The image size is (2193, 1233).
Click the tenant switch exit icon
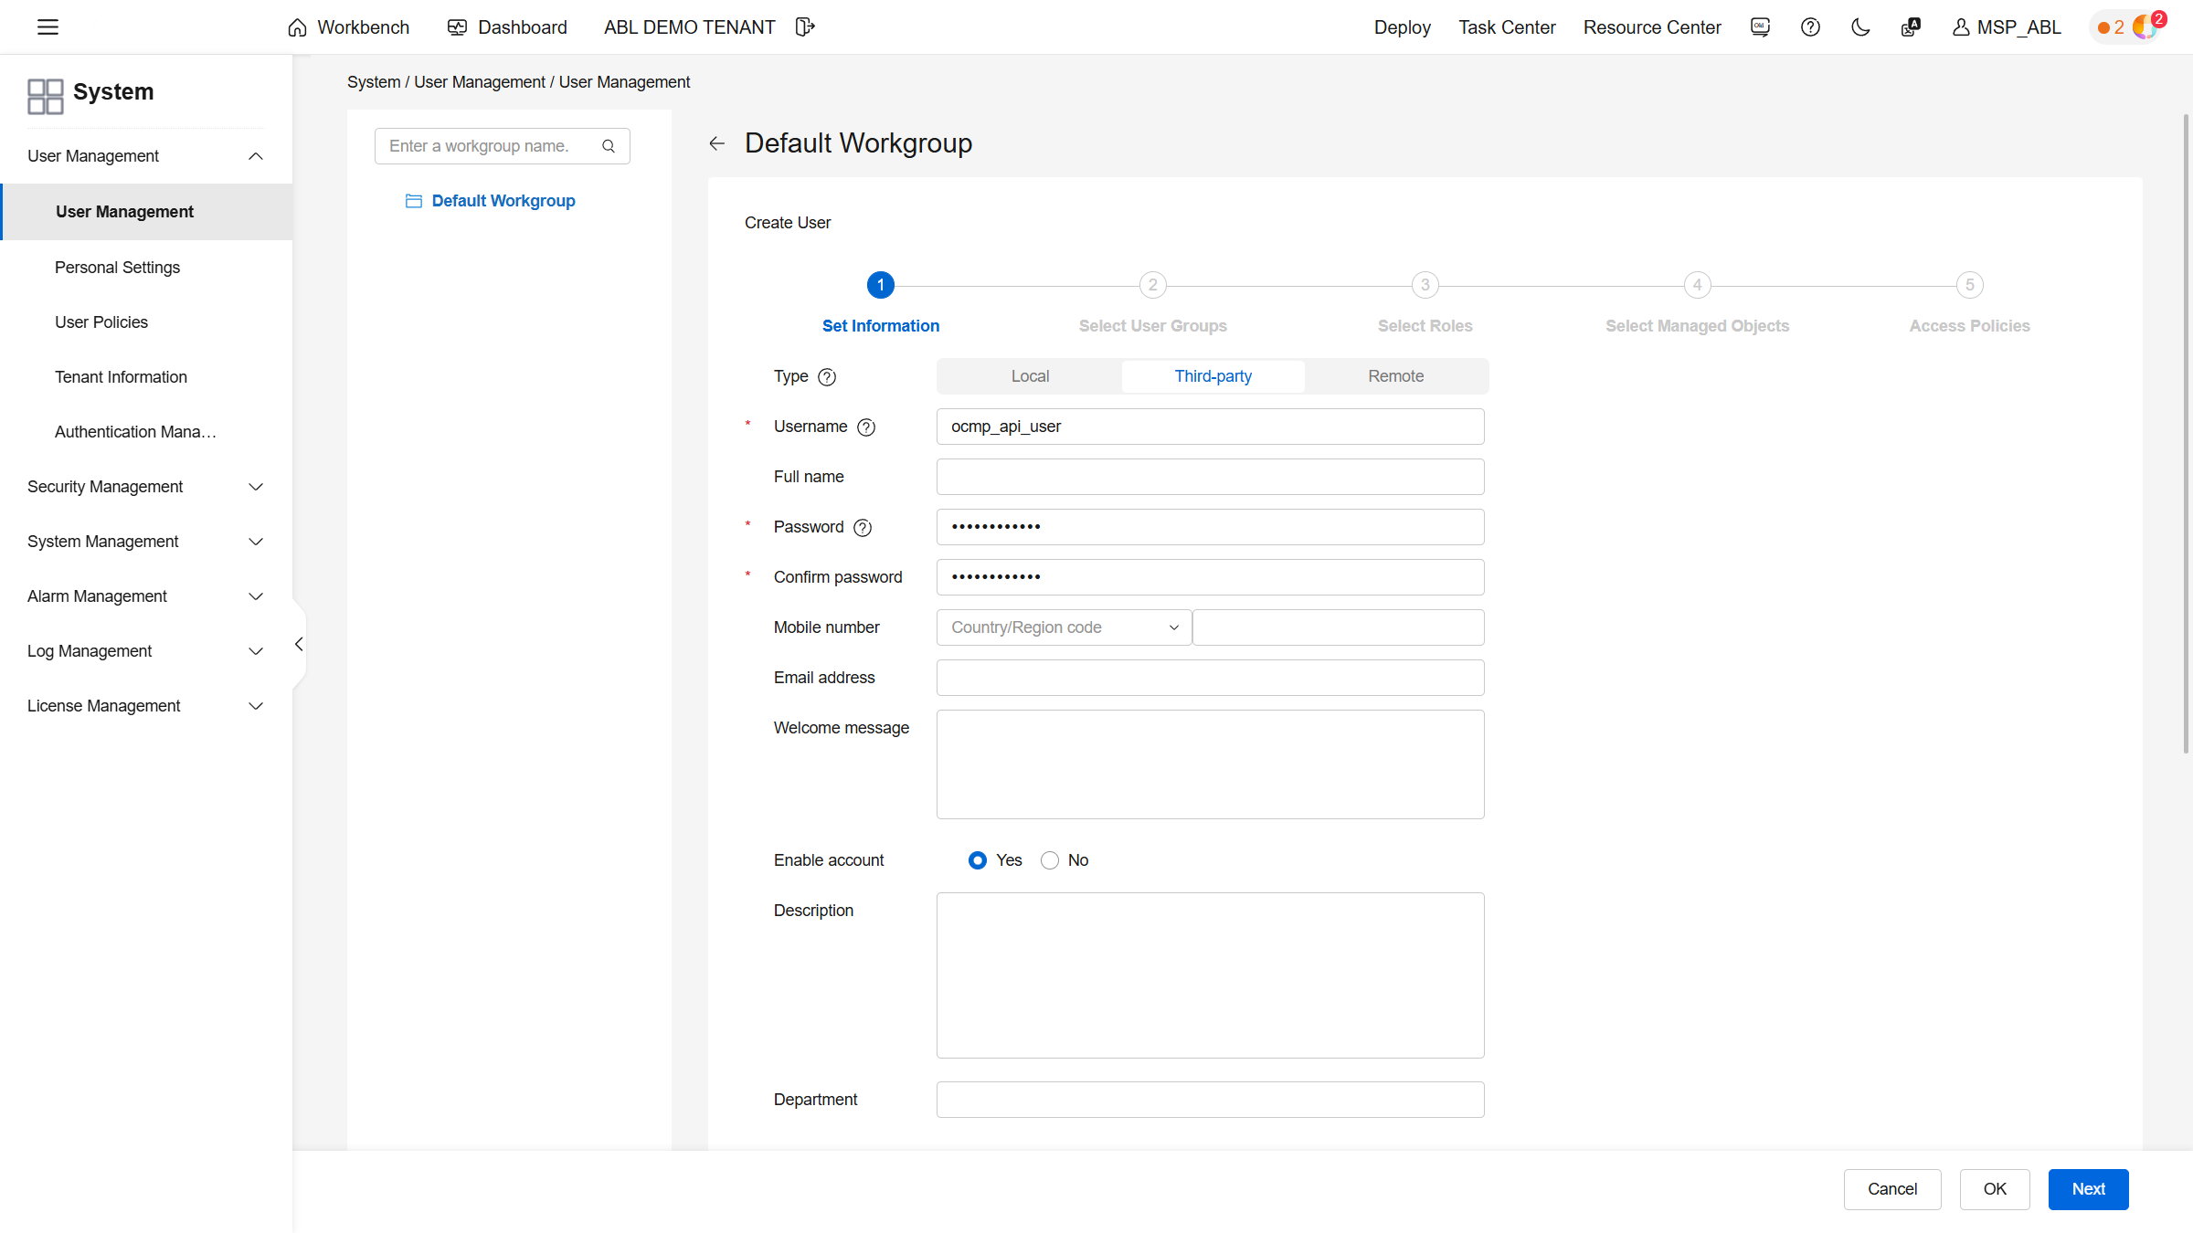pos(804,27)
